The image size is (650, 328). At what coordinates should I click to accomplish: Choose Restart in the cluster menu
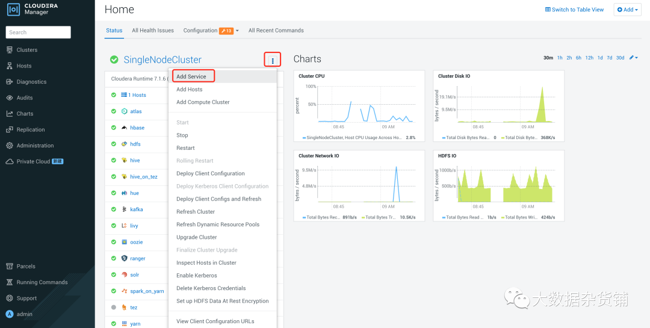(185, 148)
